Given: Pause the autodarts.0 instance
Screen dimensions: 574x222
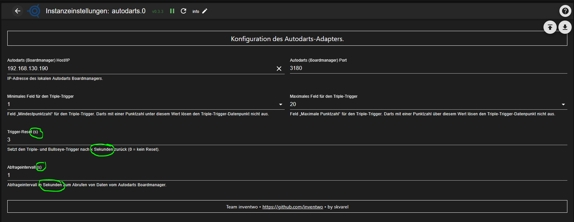Looking at the screenshot, I should tap(172, 11).
